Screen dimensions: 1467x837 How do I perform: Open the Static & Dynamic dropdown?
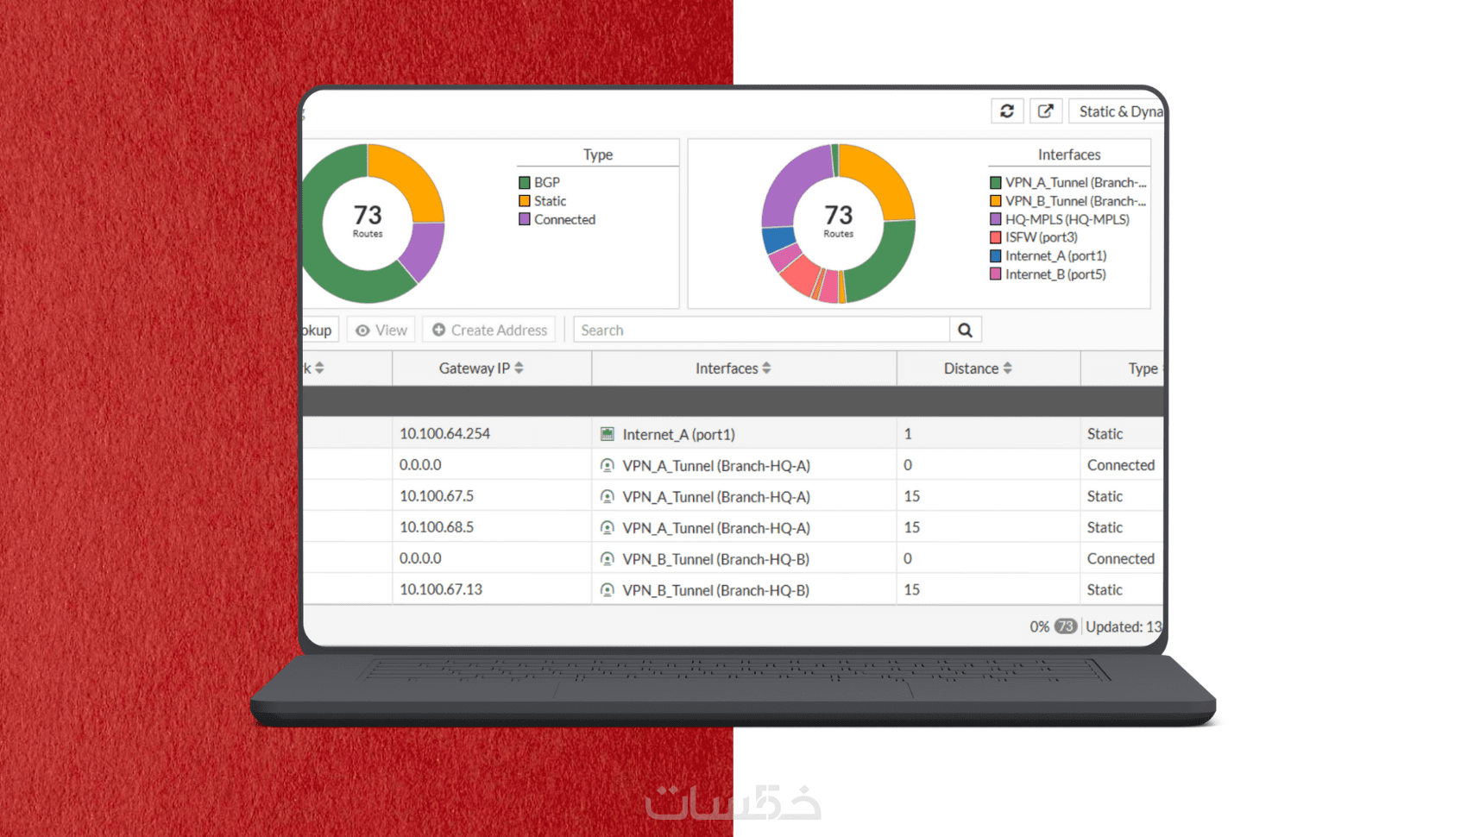point(1117,111)
